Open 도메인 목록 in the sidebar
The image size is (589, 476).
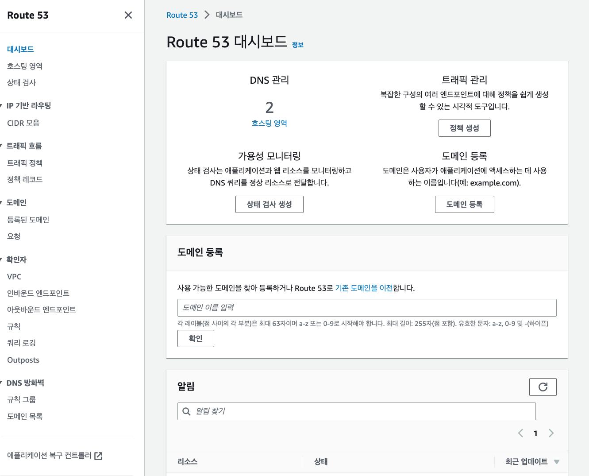[x=25, y=416]
